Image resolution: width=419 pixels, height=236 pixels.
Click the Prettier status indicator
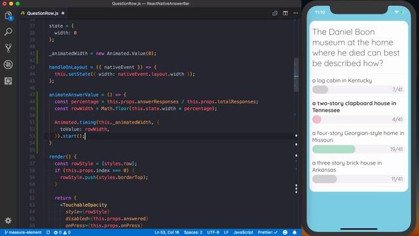[x=268, y=232]
